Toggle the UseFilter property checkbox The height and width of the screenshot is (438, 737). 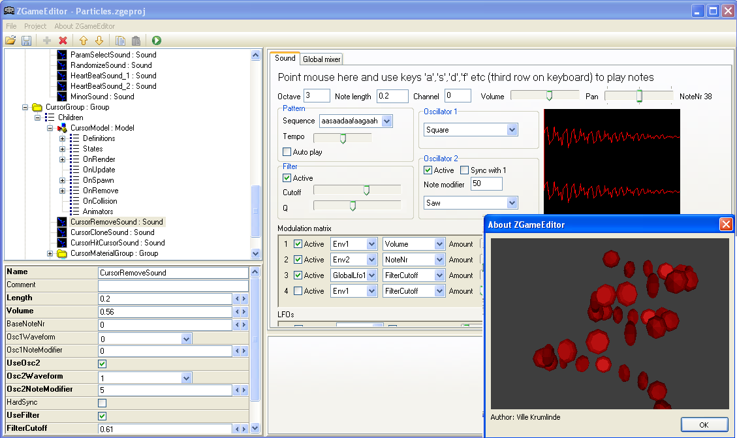102,416
